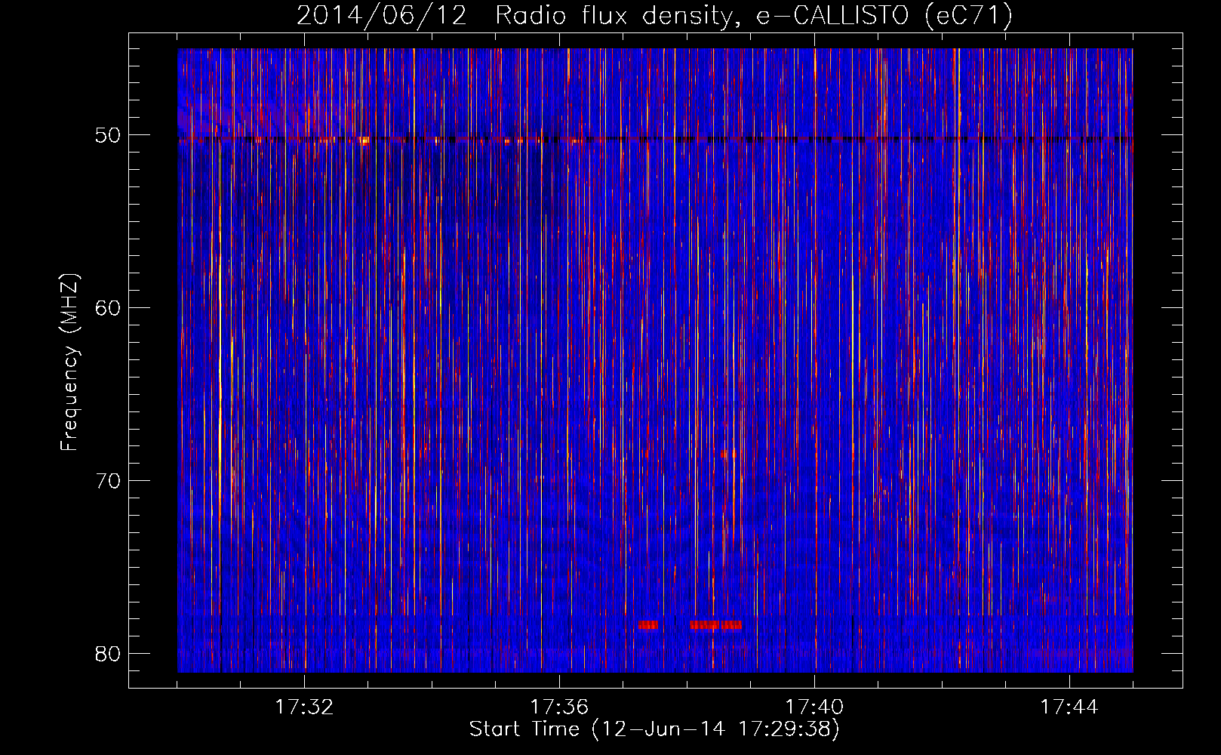The width and height of the screenshot is (1221, 755).
Task: Click the 80 MHz frequency tick label
Action: (108, 653)
